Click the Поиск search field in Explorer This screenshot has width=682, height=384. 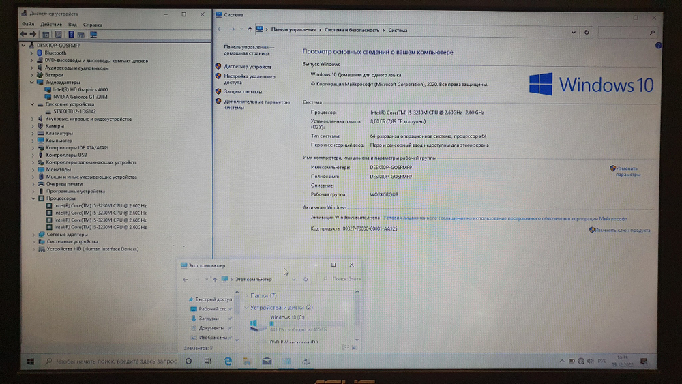[x=342, y=279]
